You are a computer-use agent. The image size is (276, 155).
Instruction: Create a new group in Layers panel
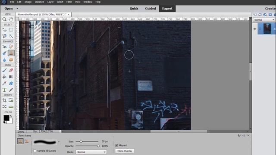(x=260, y=15)
